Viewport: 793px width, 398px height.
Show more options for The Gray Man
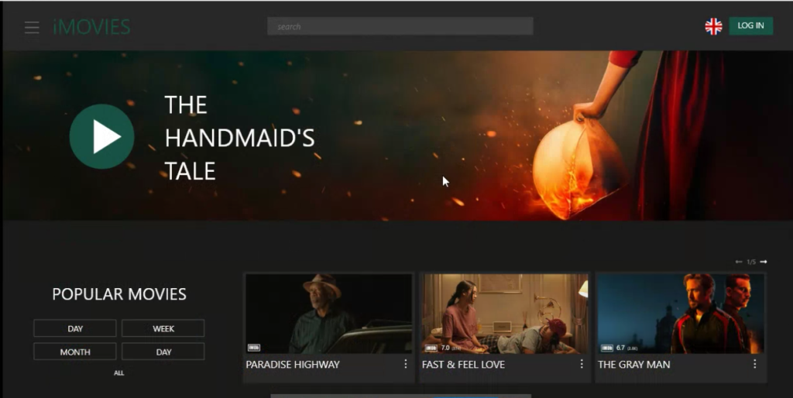click(x=755, y=364)
